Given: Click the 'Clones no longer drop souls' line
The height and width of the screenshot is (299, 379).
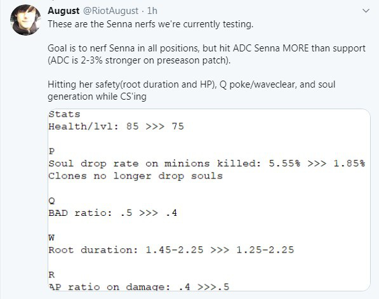Looking at the screenshot, I should coord(135,176).
